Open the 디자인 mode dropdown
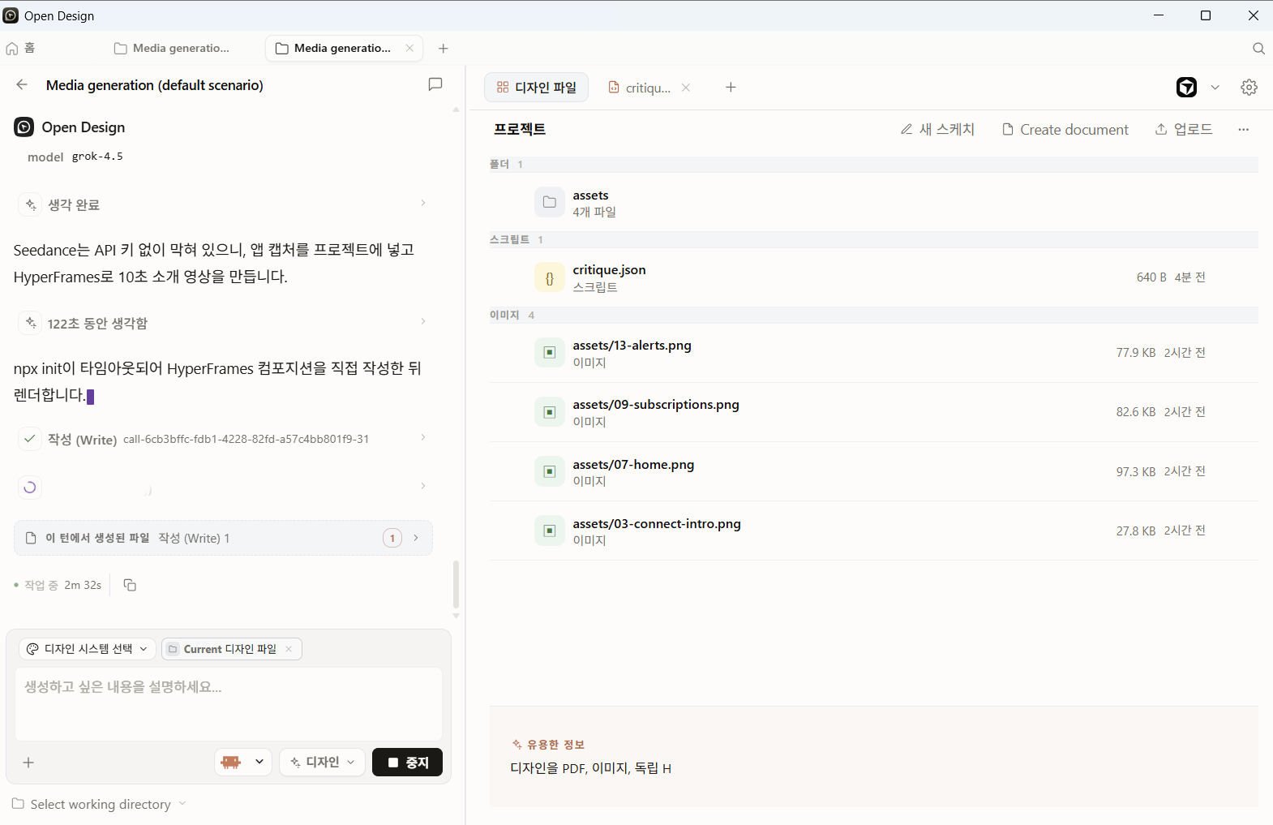 (323, 762)
